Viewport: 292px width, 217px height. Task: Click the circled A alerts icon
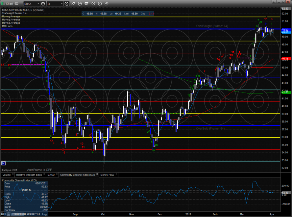(99, 4)
